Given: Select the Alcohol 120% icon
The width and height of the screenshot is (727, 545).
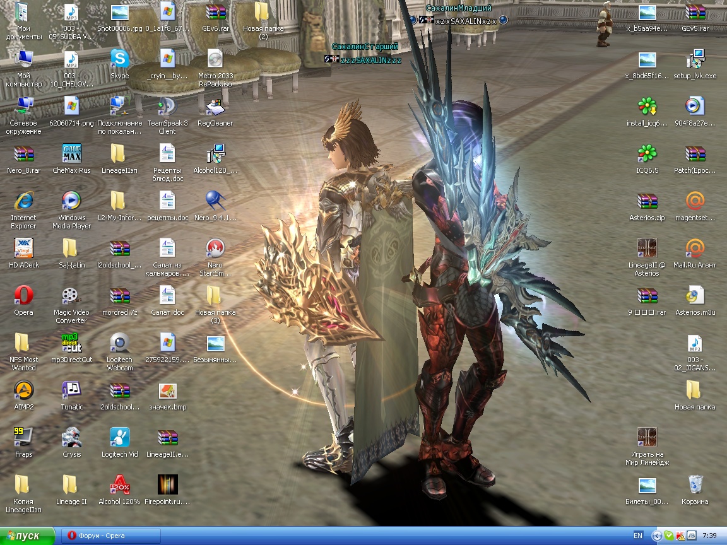Looking at the screenshot, I should pyautogui.click(x=119, y=484).
